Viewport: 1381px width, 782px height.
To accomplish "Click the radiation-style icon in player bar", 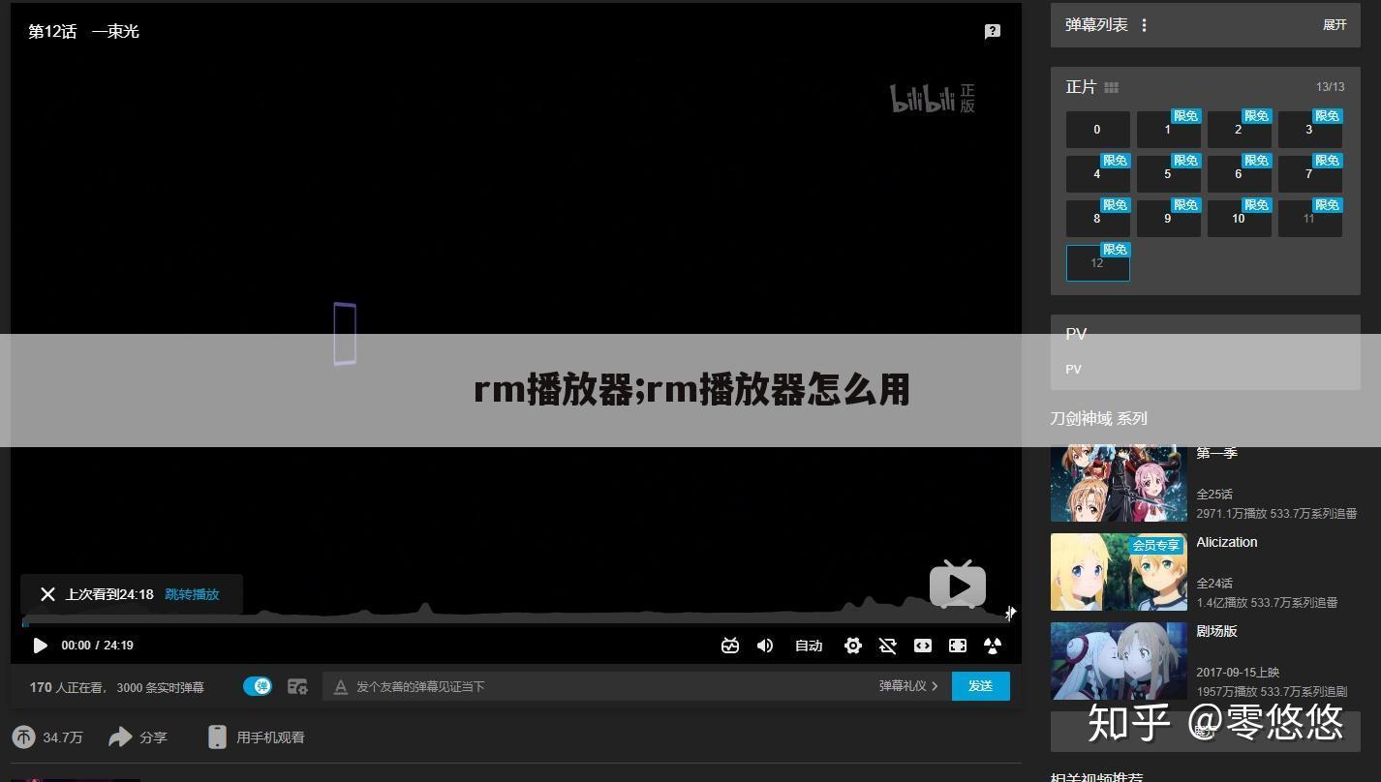I will [x=993, y=646].
